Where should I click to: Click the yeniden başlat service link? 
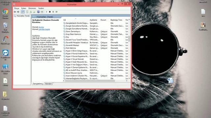[44, 29]
